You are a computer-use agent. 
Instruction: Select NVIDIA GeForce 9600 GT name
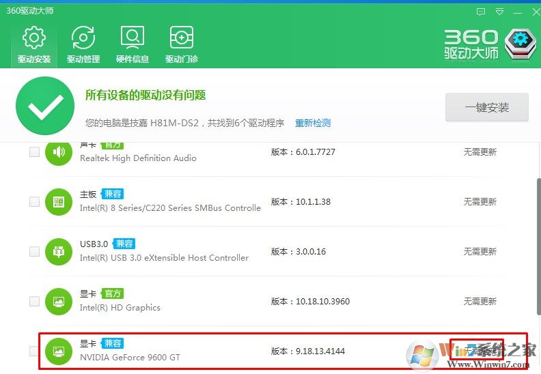tap(130, 358)
